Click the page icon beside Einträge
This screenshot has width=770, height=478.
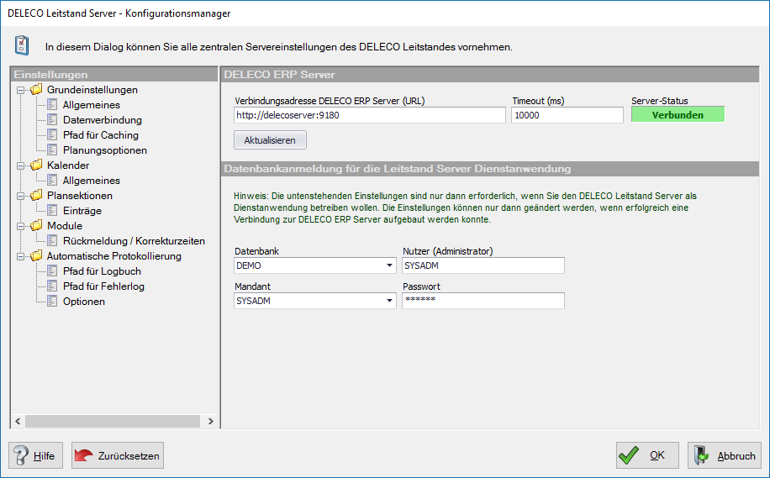(52, 211)
